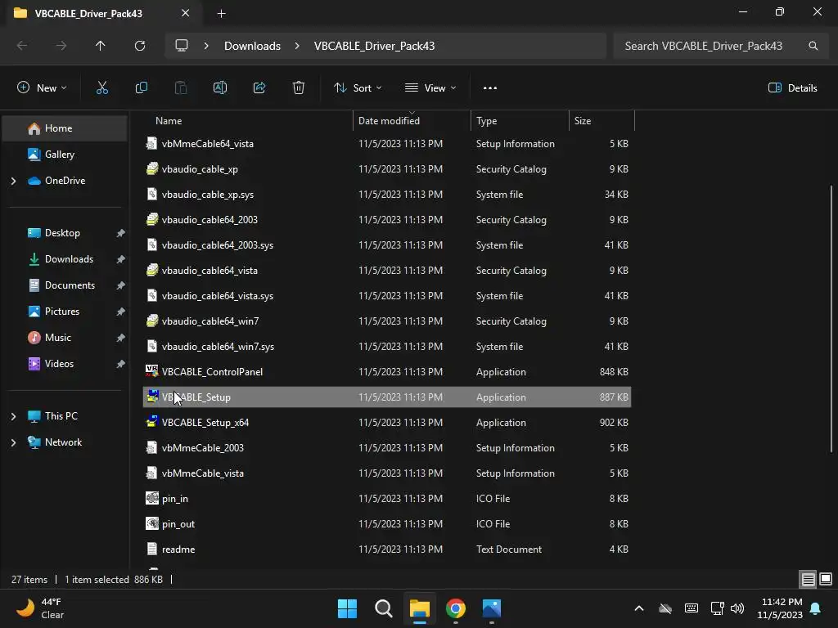Open taskbar Search
The image size is (838, 628).
click(383, 608)
